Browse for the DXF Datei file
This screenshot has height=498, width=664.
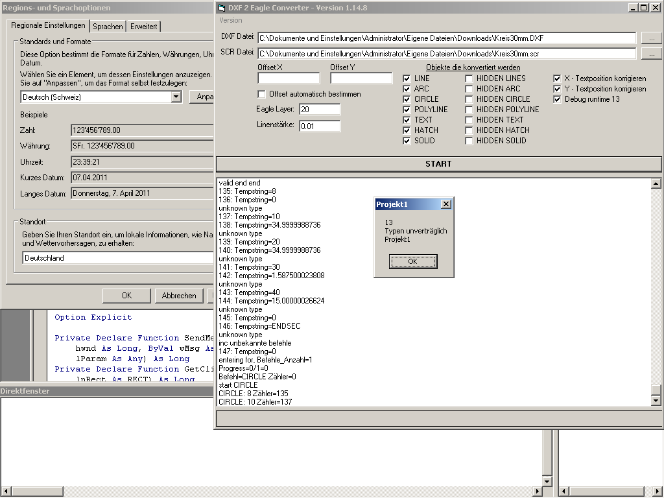point(652,38)
